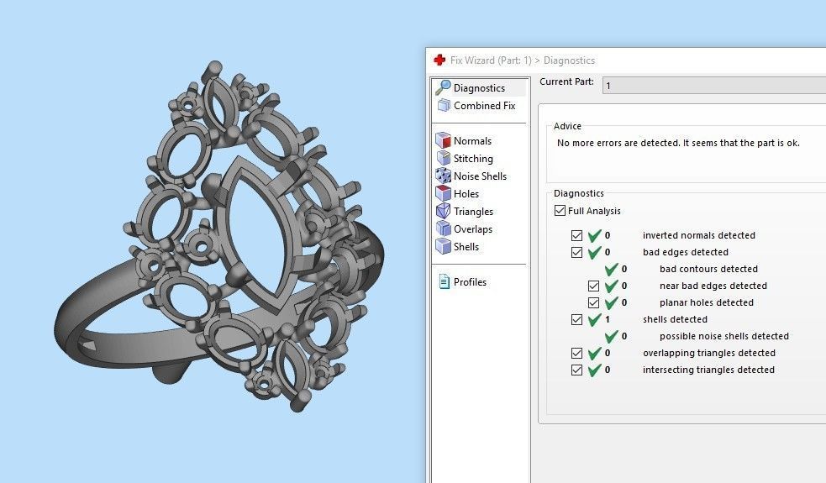Image resolution: width=826 pixels, height=483 pixels.
Task: Go to the Shells section
Action: click(466, 246)
